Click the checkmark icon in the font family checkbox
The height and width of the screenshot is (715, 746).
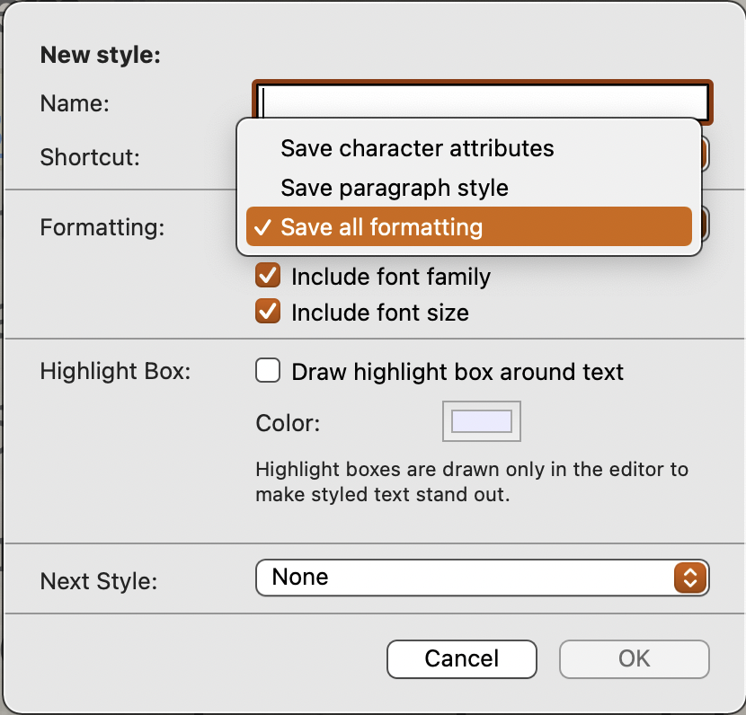267,276
